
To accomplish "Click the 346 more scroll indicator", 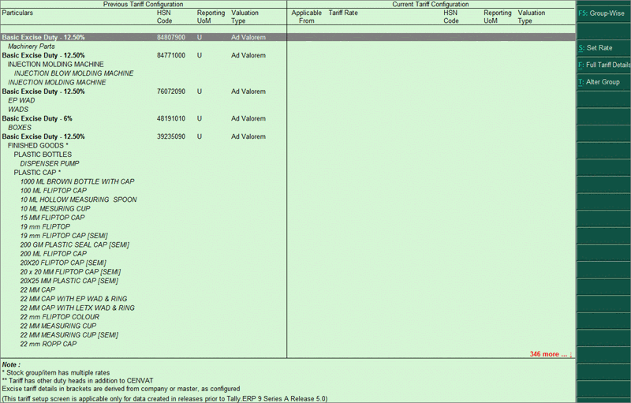I will 551,354.
